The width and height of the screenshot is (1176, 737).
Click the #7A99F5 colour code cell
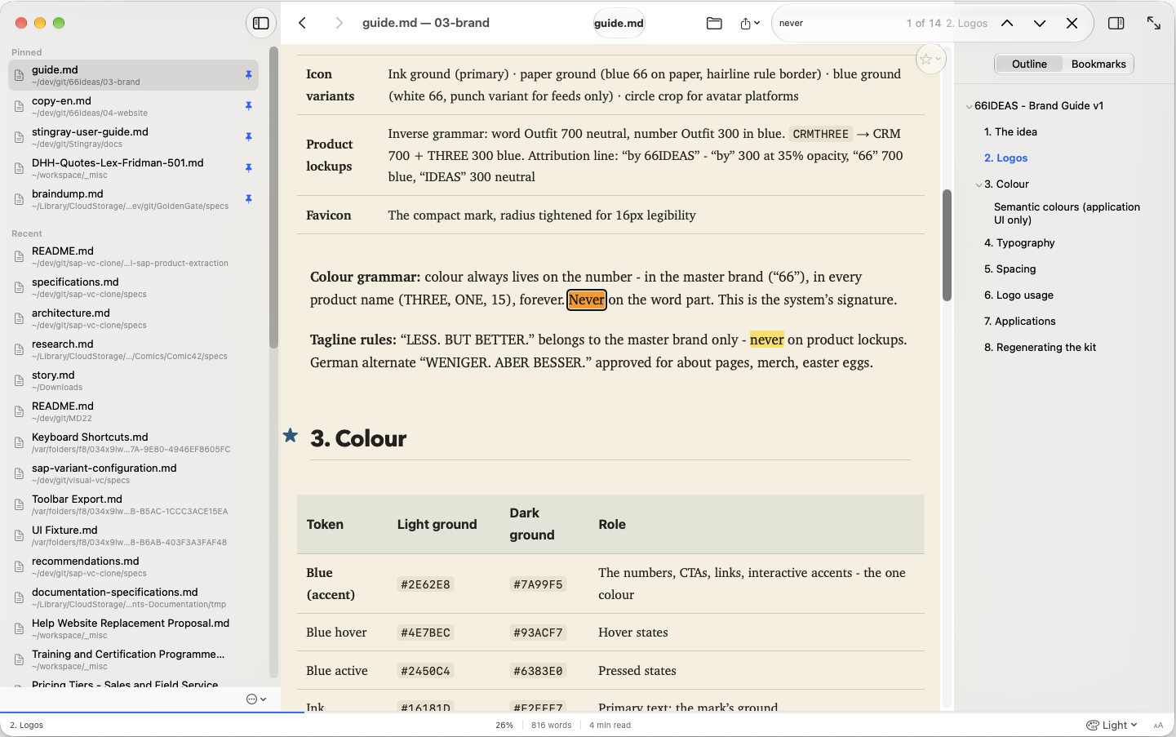538,584
